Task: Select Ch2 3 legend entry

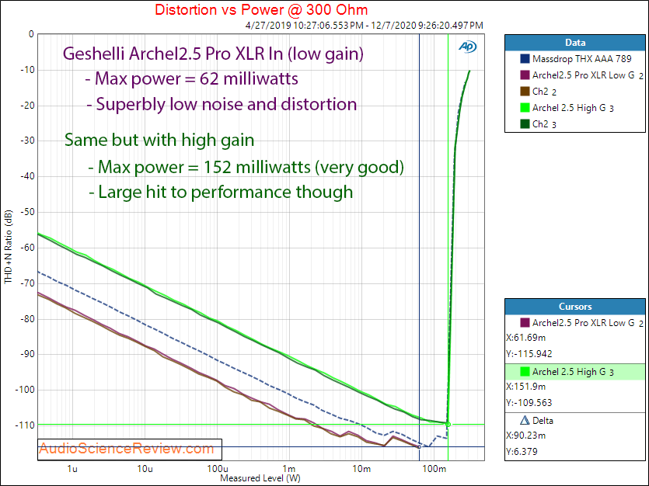Action: pos(544,124)
